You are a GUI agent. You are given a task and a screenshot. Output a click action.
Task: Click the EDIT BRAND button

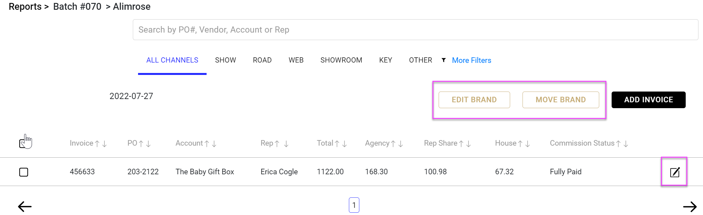[x=474, y=100]
